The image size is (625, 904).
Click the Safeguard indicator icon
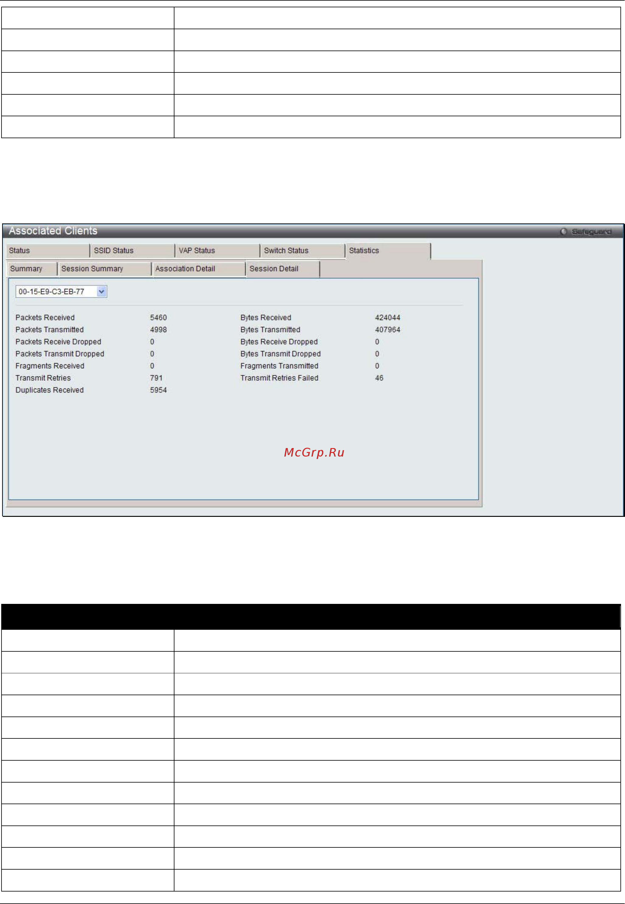point(564,231)
